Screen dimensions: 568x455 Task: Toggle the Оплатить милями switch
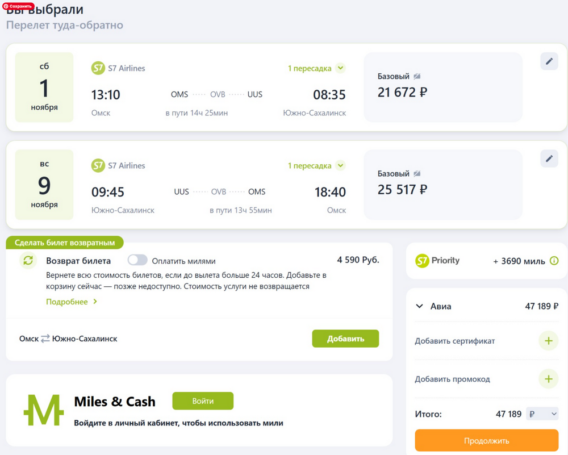click(x=137, y=261)
